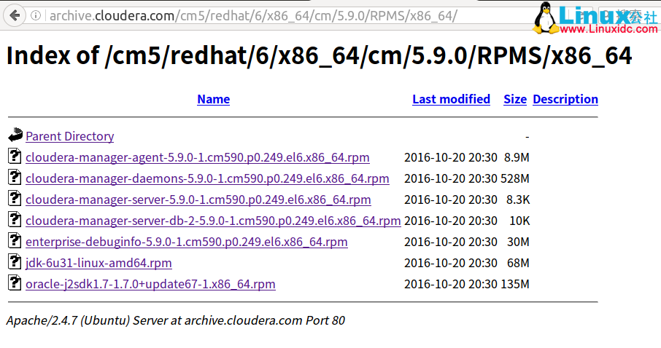Click file icon beside cloudera-manager-daemons
The width and height of the screenshot is (661, 348).
[15, 177]
